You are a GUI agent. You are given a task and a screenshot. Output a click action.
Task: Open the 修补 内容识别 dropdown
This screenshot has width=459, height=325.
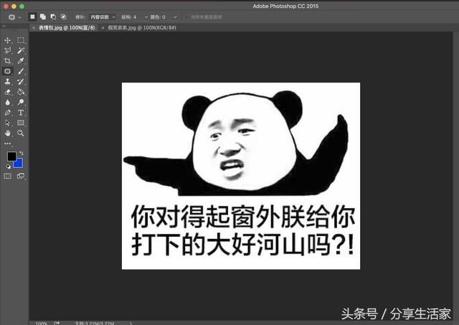(x=103, y=17)
